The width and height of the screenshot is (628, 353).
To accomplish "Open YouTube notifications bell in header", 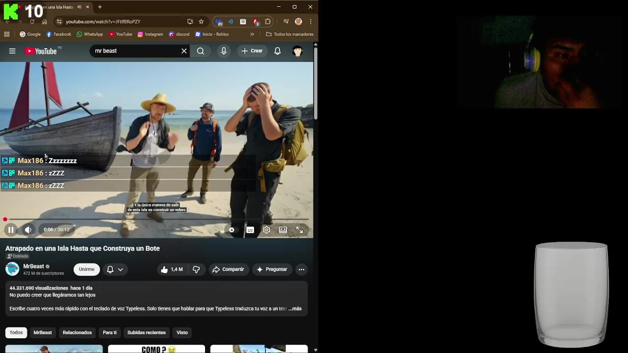I will (278, 51).
